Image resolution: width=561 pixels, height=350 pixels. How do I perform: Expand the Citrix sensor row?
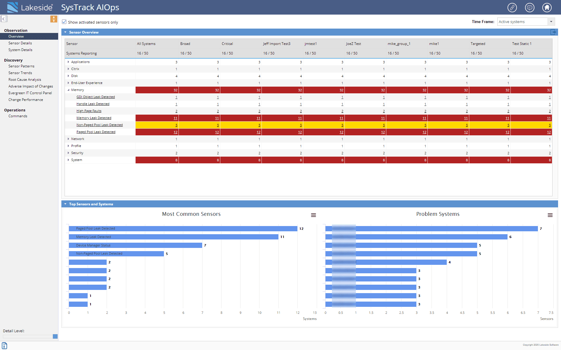[68, 69]
